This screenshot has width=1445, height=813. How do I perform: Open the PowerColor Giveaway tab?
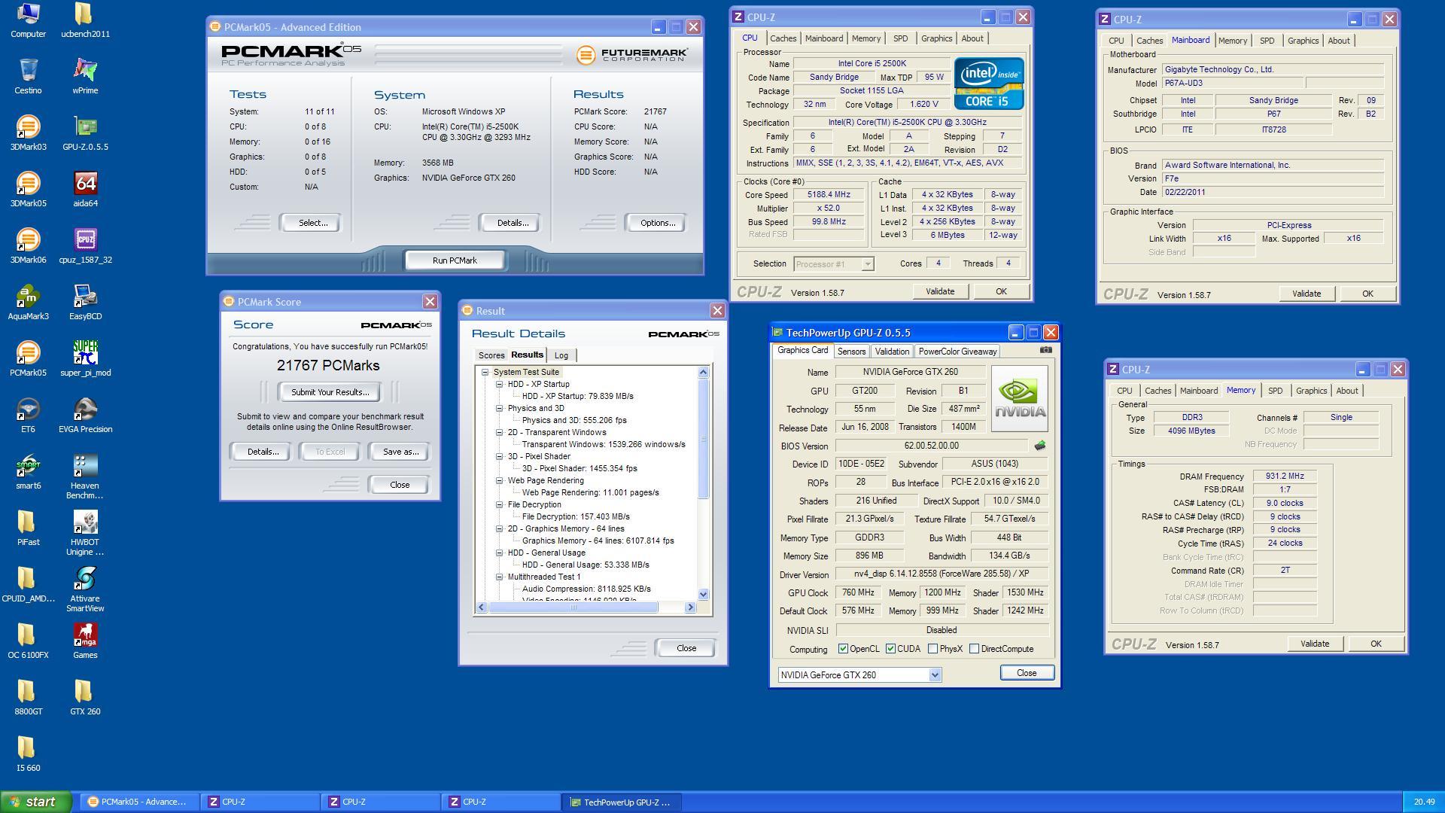click(957, 352)
